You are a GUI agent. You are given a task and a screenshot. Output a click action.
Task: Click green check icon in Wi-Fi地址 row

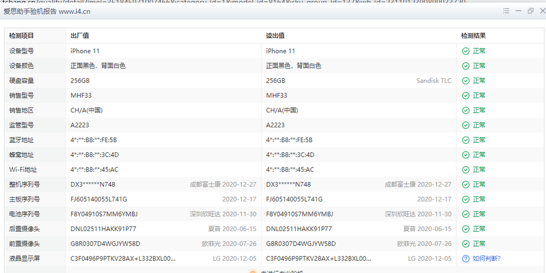[465, 170]
